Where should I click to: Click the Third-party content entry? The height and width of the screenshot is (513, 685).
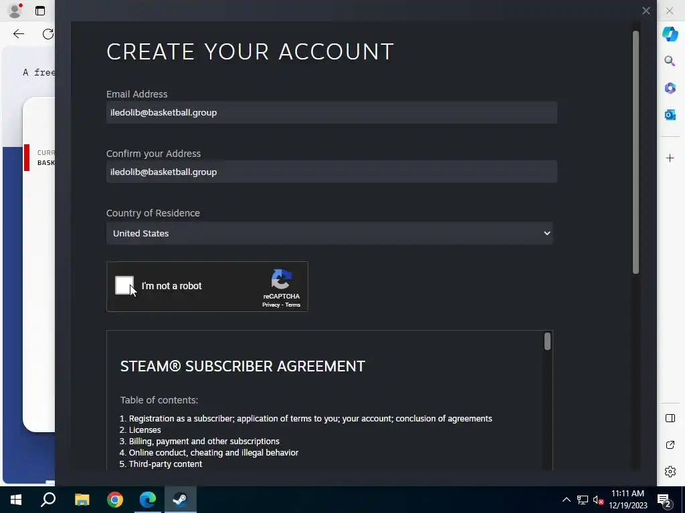[165, 464]
